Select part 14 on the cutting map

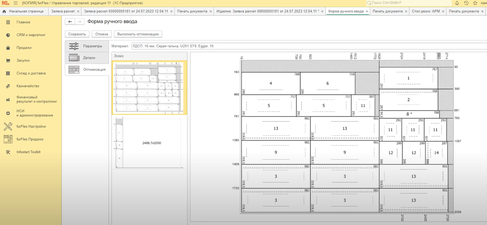tap(437, 153)
